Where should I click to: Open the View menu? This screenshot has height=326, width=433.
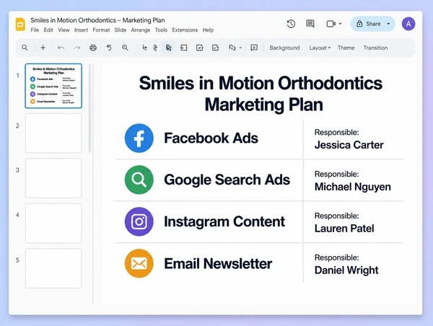pyautogui.click(x=64, y=30)
